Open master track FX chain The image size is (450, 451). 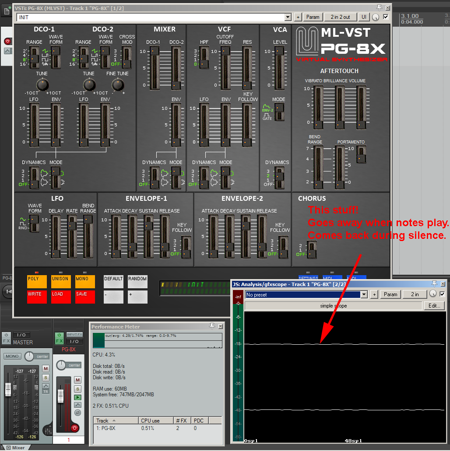coord(6,341)
